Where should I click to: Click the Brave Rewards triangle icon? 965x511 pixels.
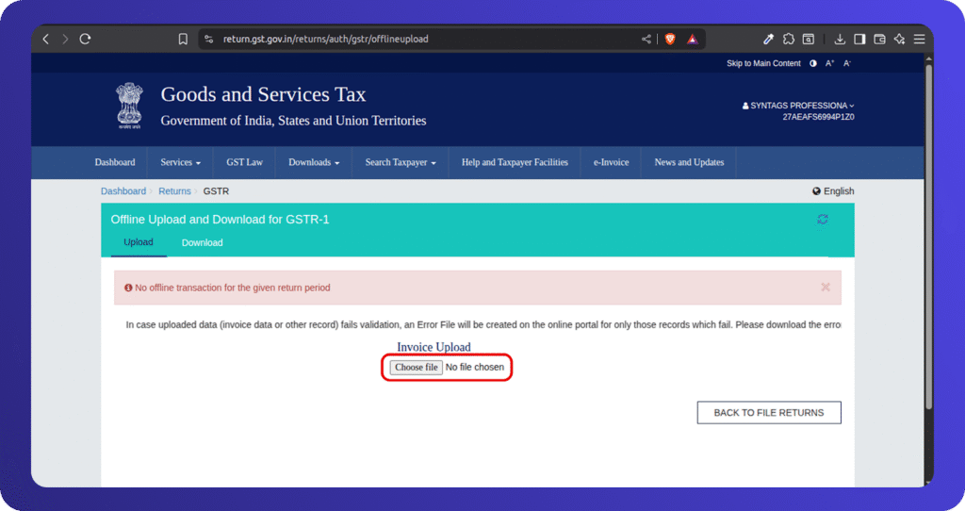693,39
